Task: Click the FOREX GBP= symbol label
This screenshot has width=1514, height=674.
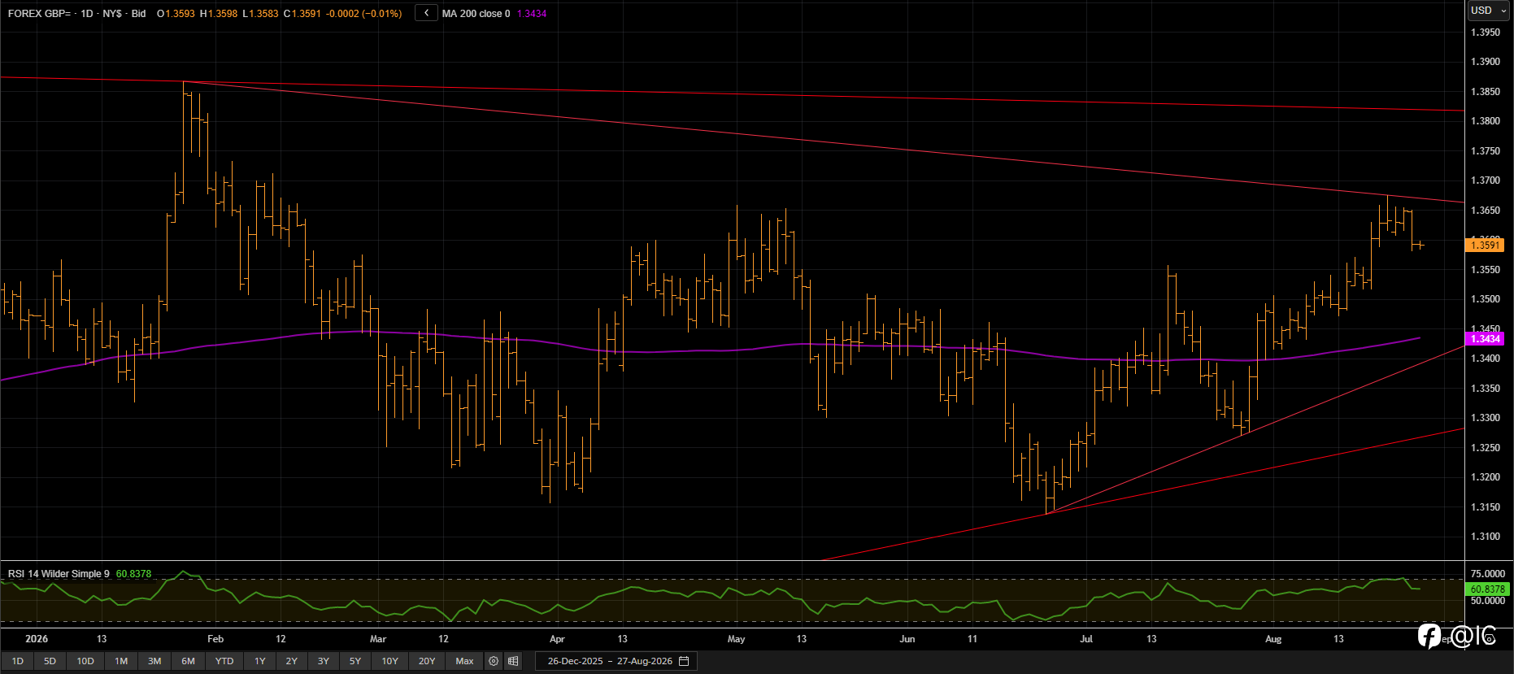Action: point(39,14)
